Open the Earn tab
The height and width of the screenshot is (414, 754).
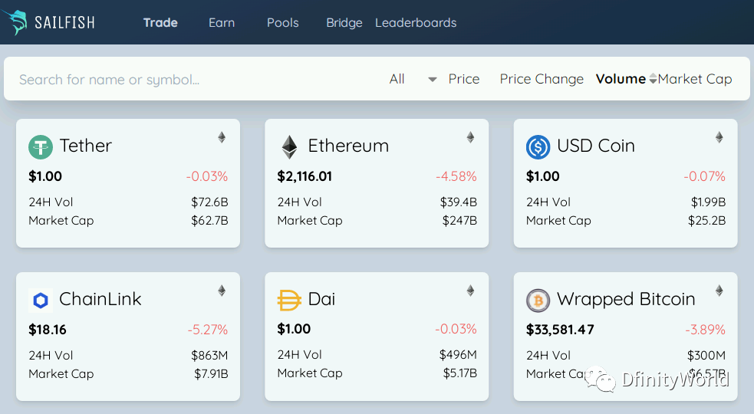pos(222,22)
